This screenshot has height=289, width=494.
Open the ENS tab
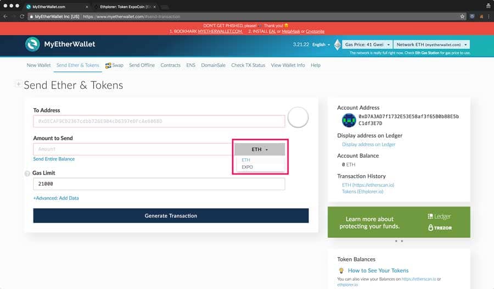tap(190, 65)
